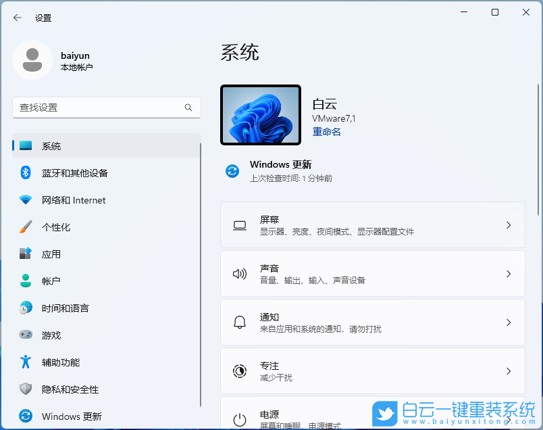The image size is (543, 430).
Task: Select 时间和语言 in the sidebar
Action: [64, 308]
